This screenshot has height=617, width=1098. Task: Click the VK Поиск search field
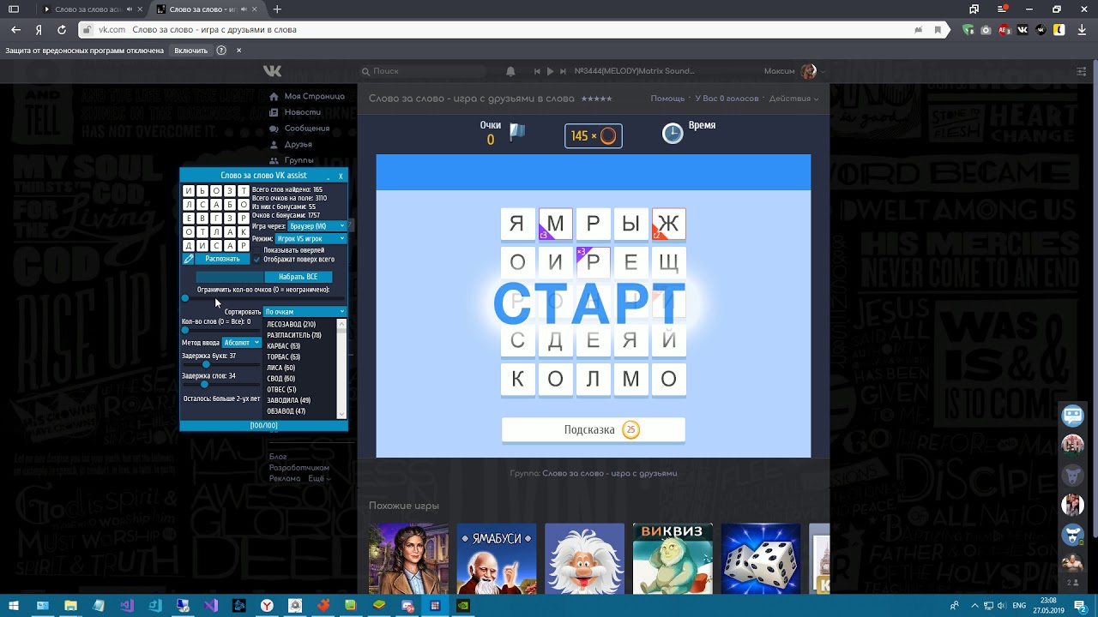coord(425,71)
